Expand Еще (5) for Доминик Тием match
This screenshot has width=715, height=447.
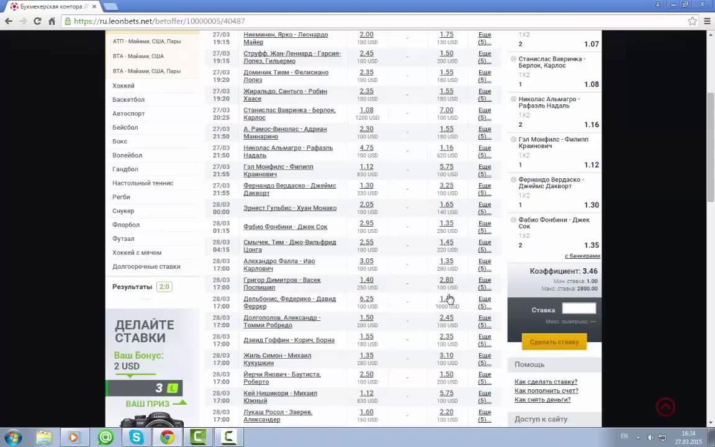485,76
